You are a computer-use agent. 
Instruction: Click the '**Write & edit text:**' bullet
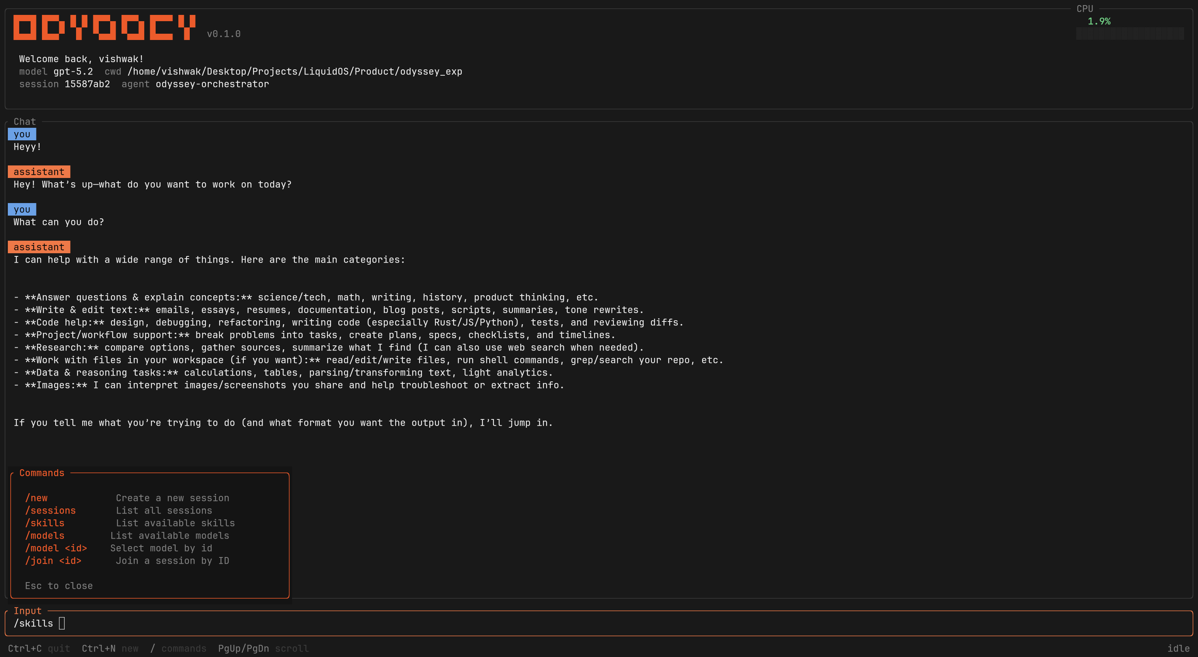(x=329, y=310)
